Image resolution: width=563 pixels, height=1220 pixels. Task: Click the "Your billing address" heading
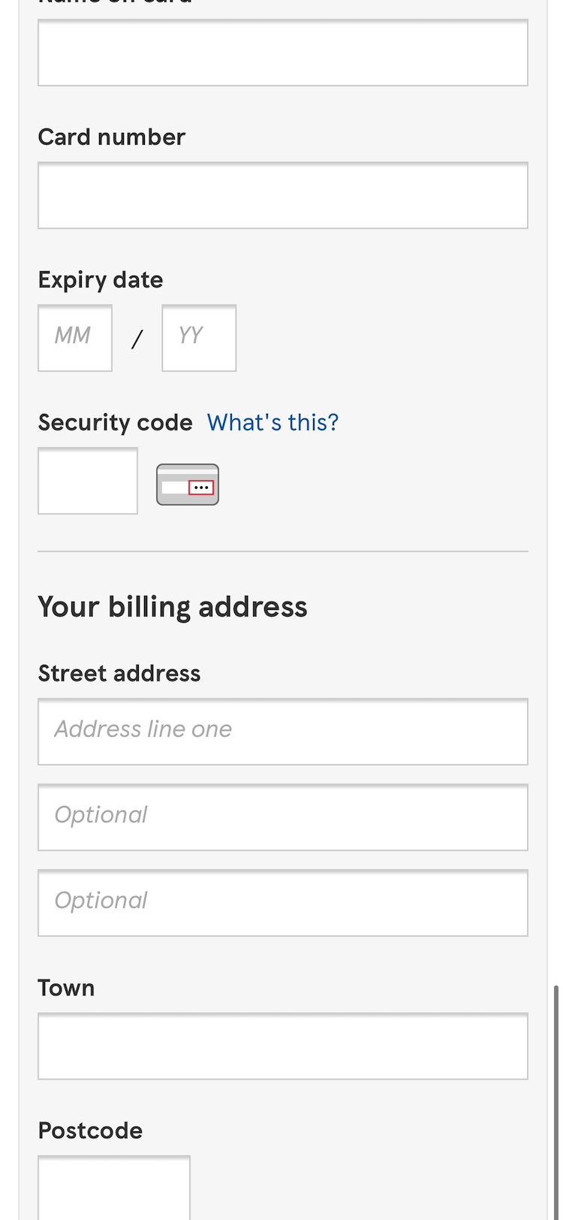pos(173,606)
